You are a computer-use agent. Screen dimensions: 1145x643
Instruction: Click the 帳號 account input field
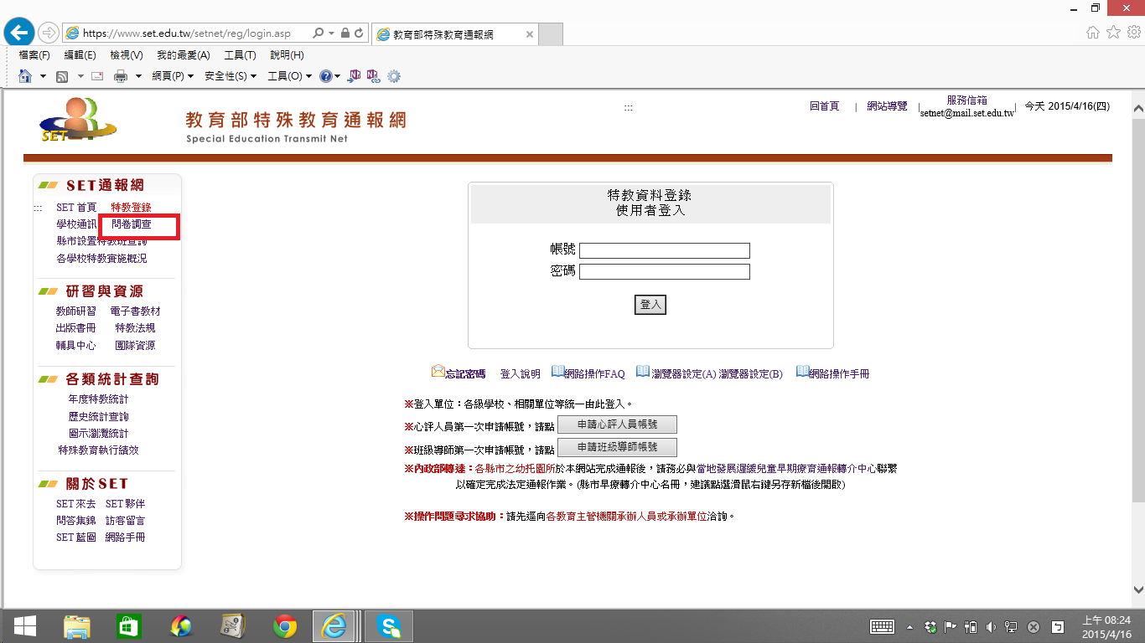click(664, 251)
